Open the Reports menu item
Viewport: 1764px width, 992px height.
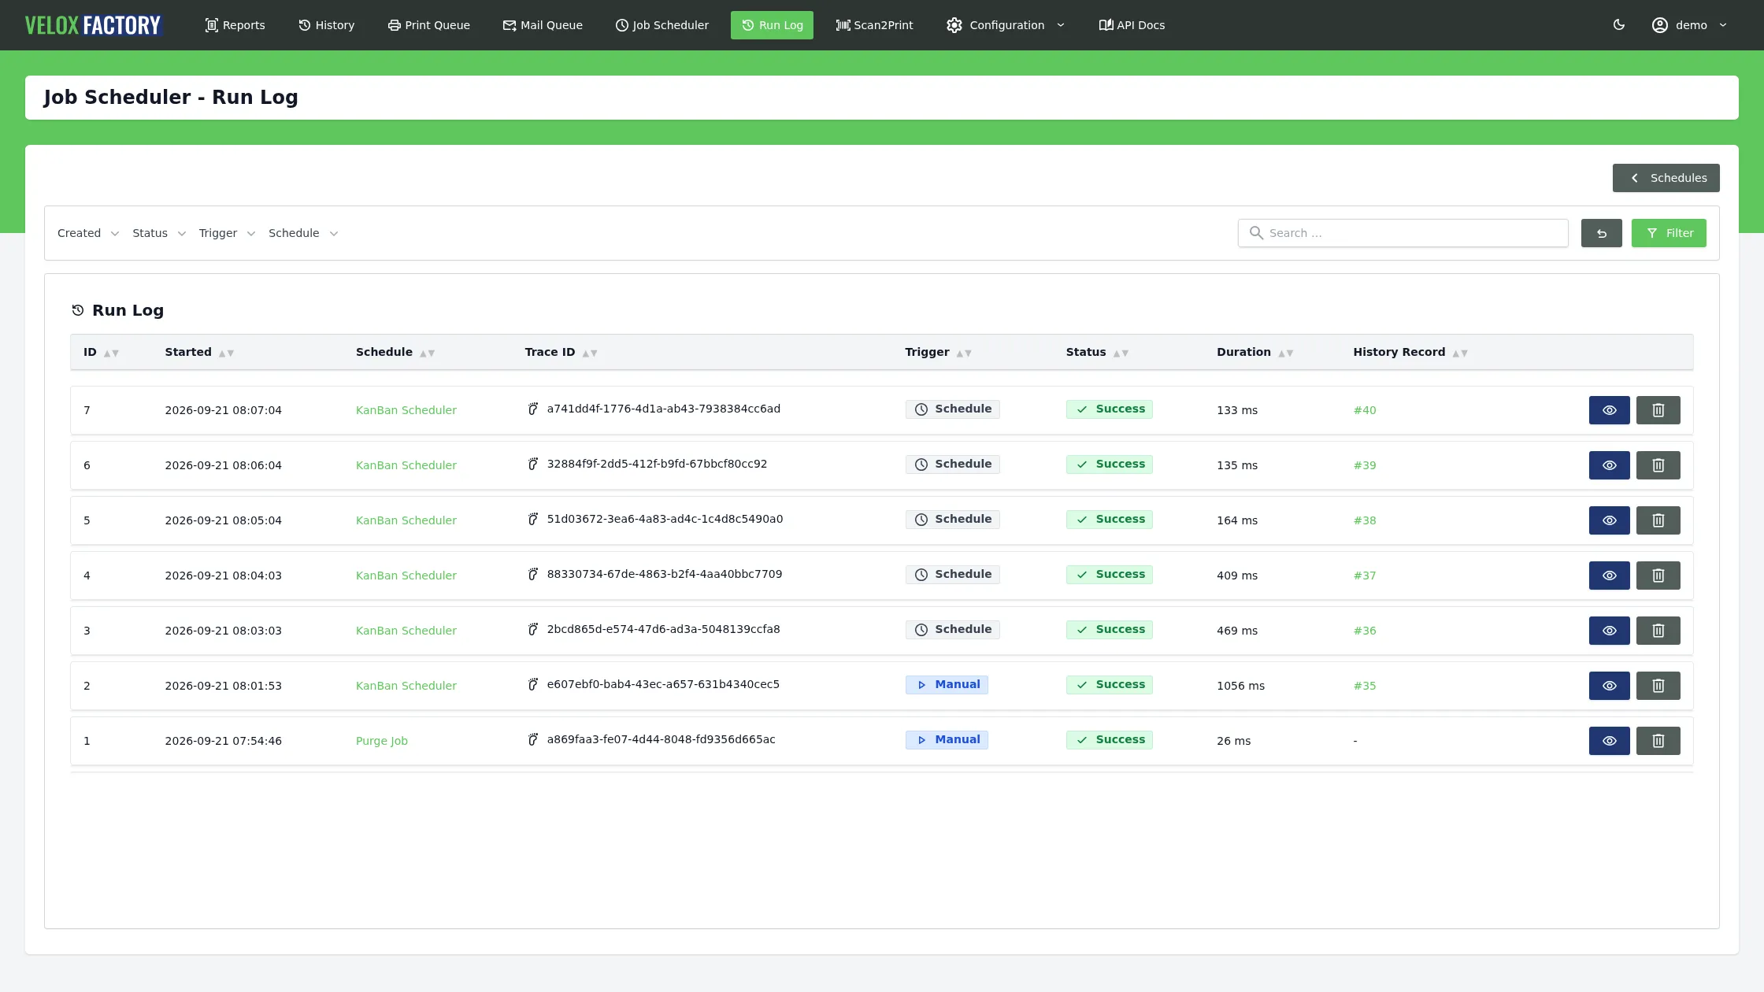(x=235, y=25)
